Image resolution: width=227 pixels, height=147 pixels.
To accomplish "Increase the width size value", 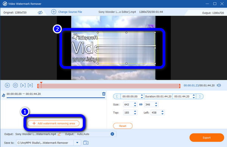I will pyautogui.click(x=135, y=103).
